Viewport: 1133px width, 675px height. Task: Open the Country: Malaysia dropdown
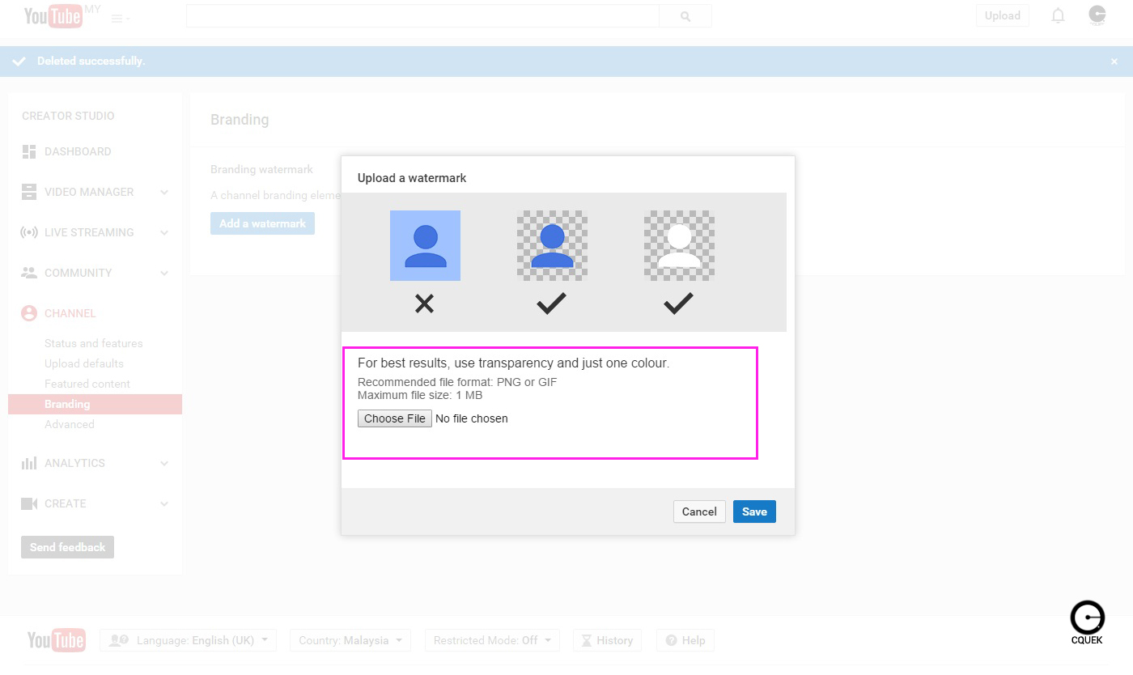(x=350, y=640)
